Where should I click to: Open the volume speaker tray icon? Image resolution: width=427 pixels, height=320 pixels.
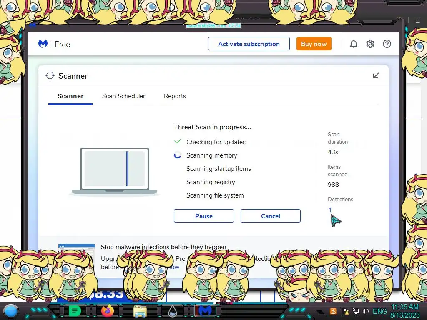pos(365,311)
